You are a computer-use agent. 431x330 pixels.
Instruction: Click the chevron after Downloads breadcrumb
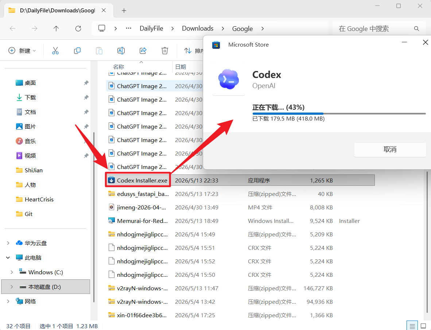223,28
